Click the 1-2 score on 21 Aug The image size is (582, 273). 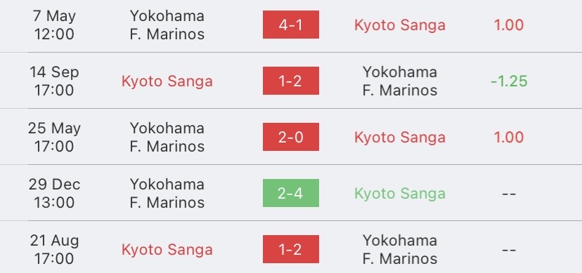click(x=290, y=249)
